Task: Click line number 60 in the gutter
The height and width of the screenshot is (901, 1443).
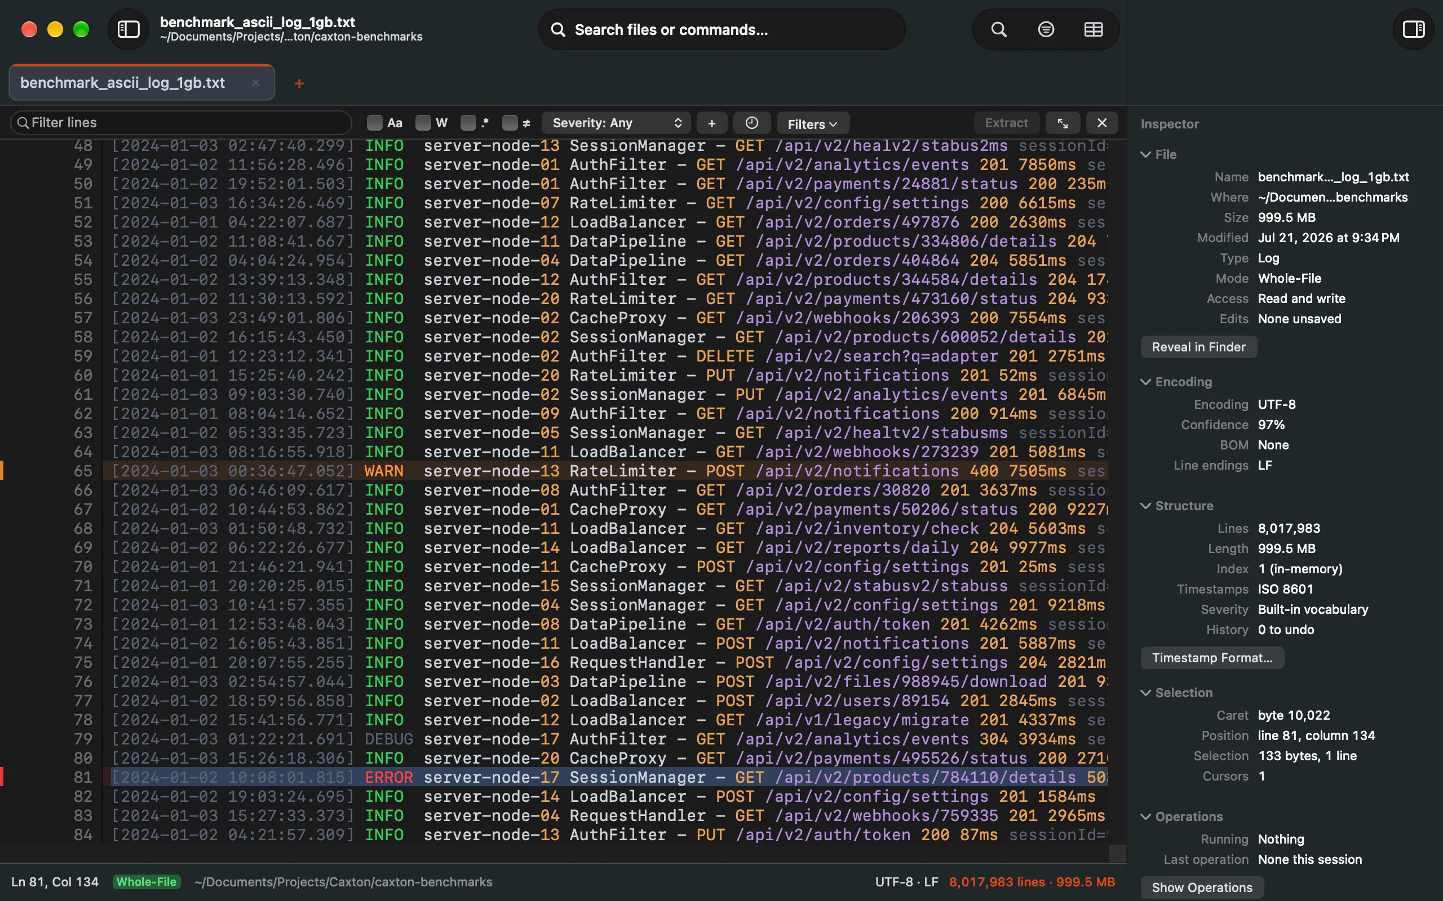Action: click(83, 376)
